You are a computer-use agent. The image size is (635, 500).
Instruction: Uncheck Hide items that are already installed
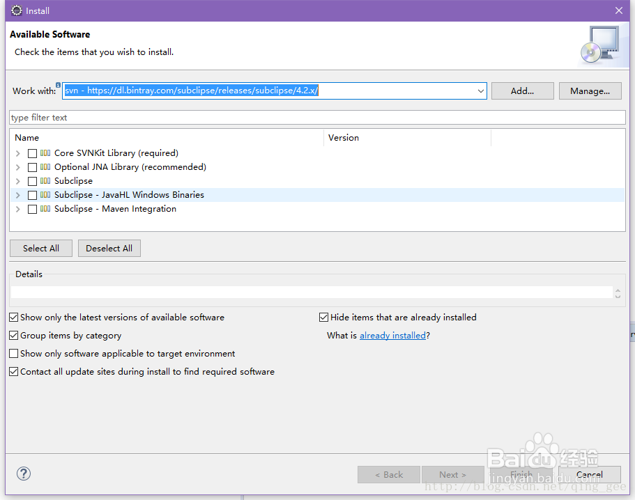(x=323, y=317)
